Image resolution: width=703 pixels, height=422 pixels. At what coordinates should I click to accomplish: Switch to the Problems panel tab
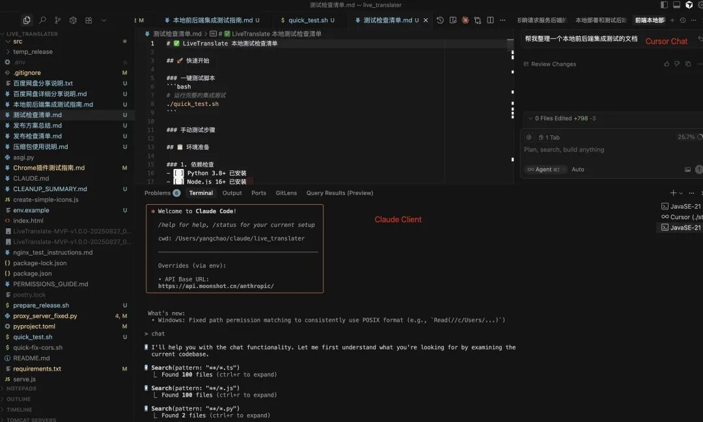[x=162, y=193]
